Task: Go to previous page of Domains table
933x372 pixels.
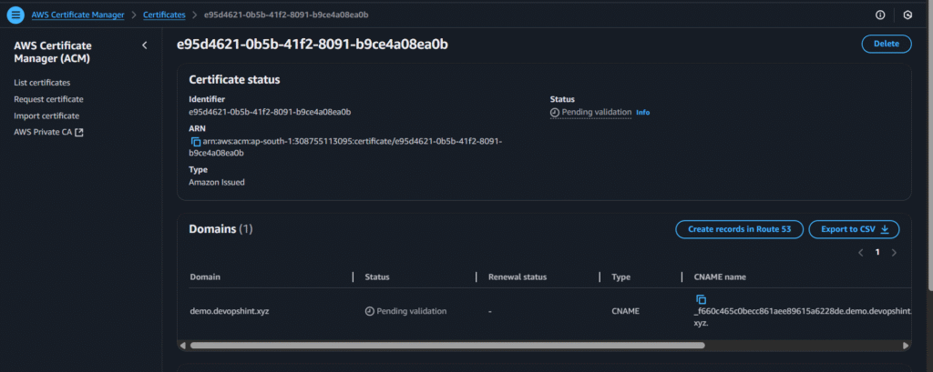Action: [860, 253]
